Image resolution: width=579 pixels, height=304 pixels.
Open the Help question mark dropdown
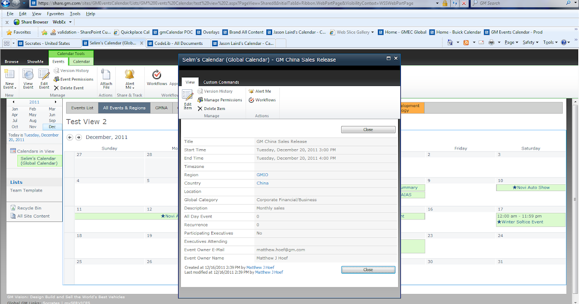(x=565, y=42)
